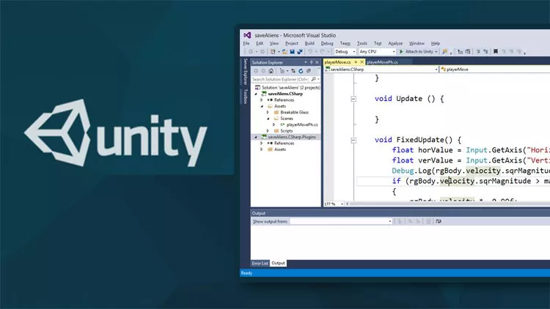The image size is (550, 309).
Task: Pin the Solution Explorer panel
Action: 312,63
